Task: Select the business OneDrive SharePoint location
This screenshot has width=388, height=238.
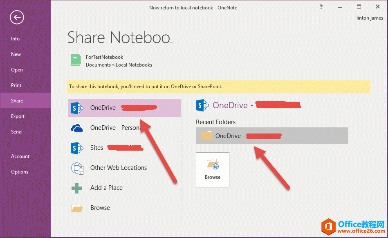Action: 124,108
